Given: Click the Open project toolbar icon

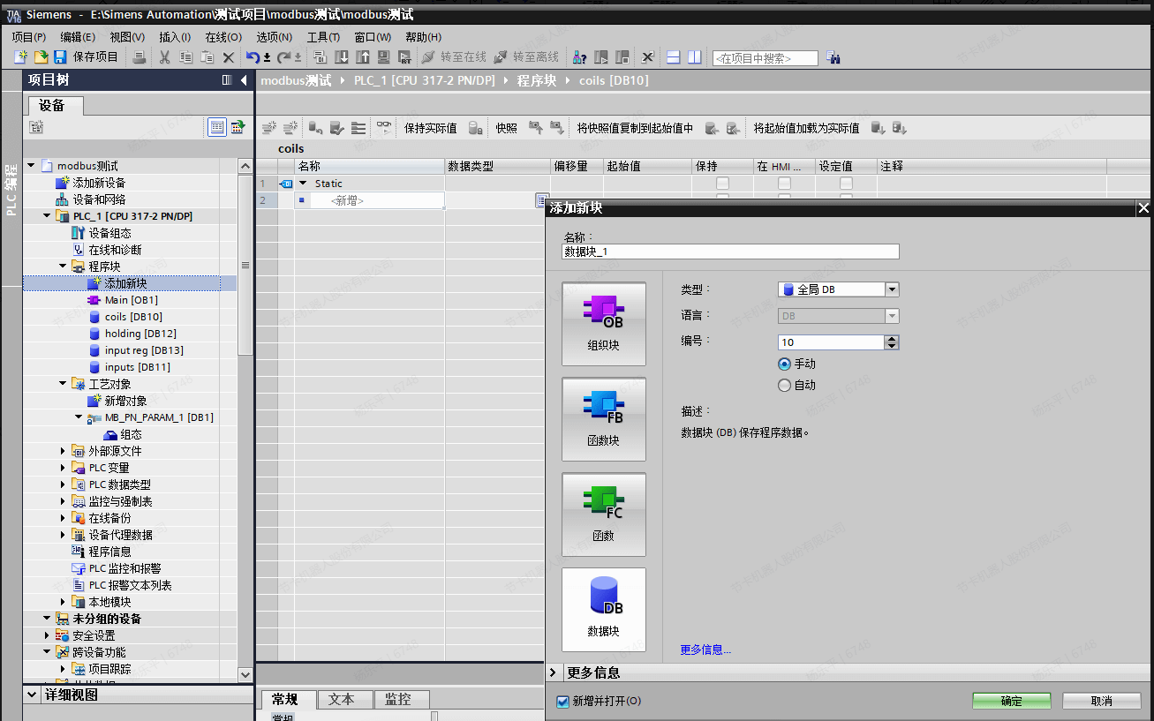Looking at the screenshot, I should [x=41, y=57].
